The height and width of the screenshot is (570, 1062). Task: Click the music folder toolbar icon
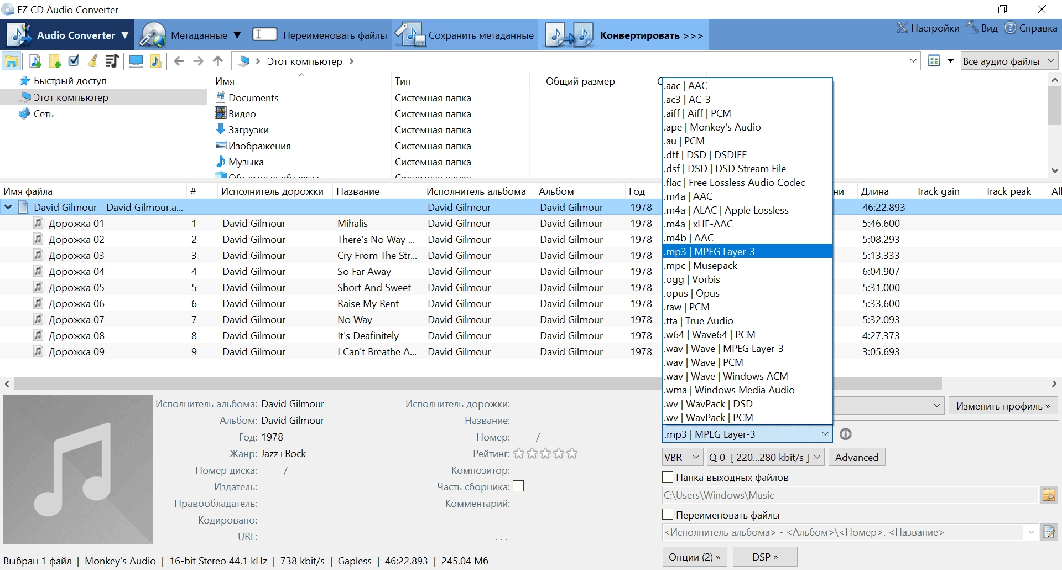coord(156,61)
